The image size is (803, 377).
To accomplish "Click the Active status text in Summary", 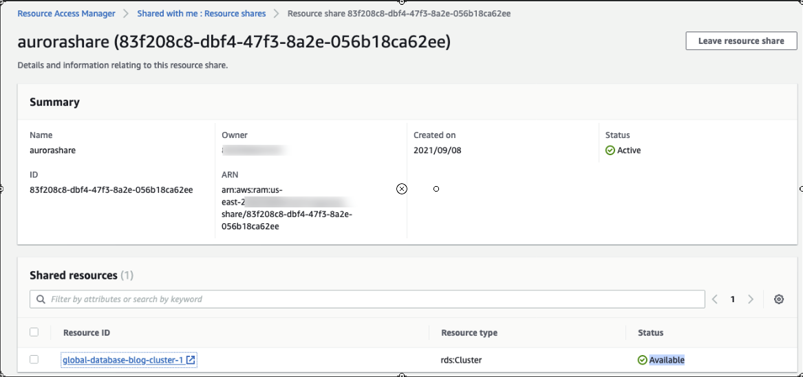I will click(629, 150).
